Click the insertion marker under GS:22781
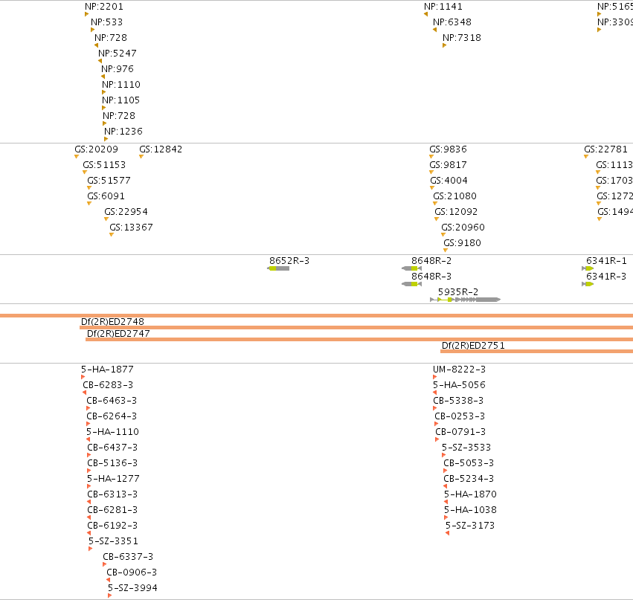Image resolution: width=633 pixels, height=600 pixels. tap(586, 157)
